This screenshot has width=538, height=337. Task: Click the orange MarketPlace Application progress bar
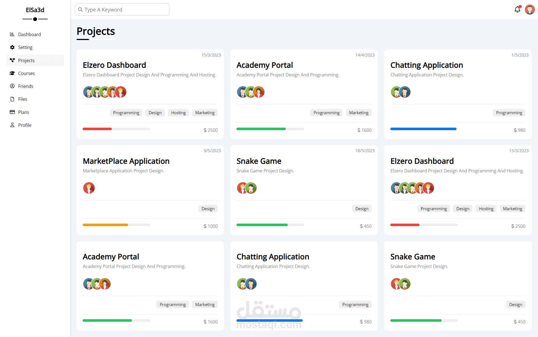click(105, 225)
